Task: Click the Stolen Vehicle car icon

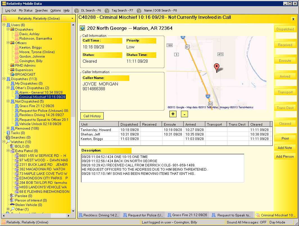Action: click(x=12, y=205)
